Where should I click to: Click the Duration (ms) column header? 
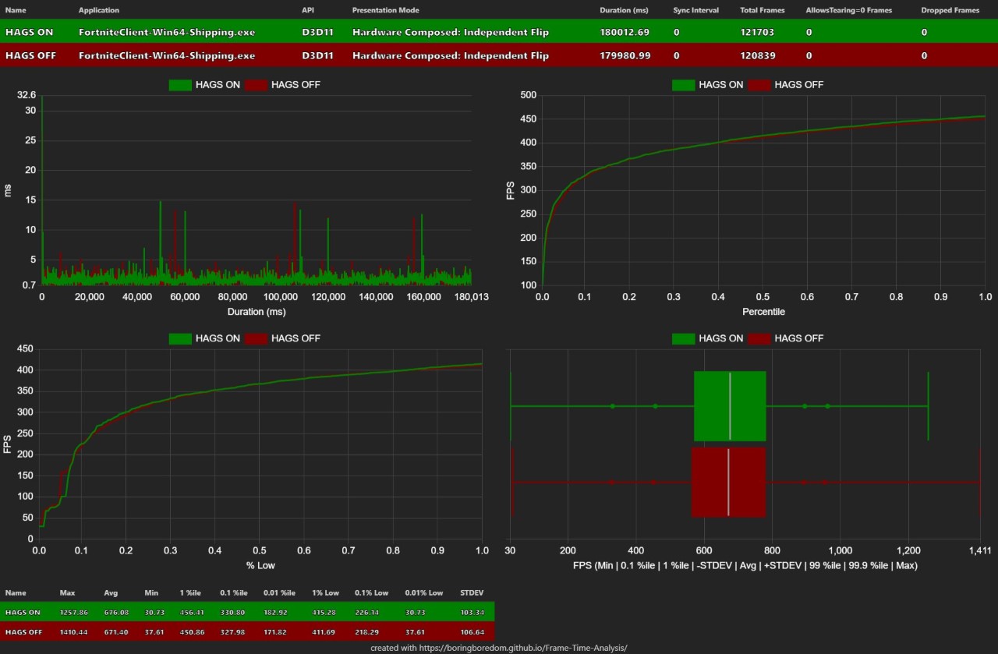[624, 10]
